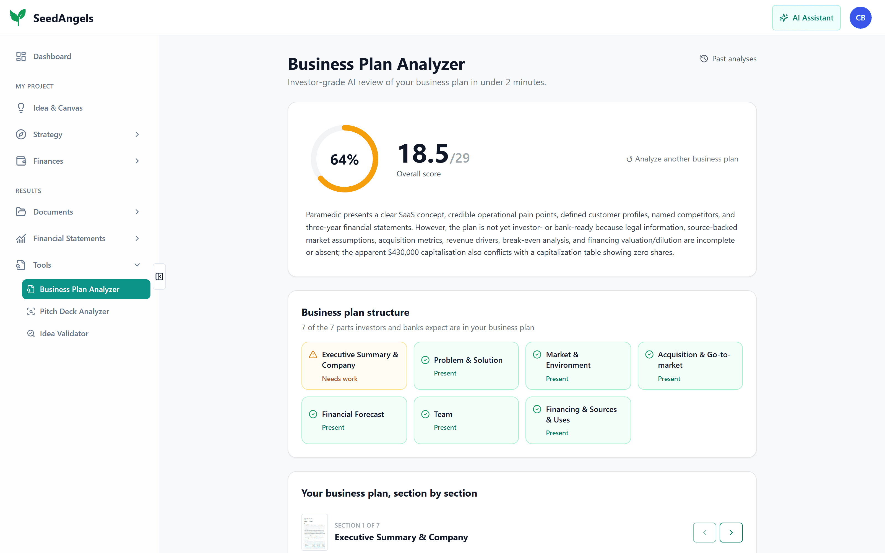This screenshot has height=553, width=885.
Task: Collapse the Tools menu chevron
Action: tap(137, 265)
